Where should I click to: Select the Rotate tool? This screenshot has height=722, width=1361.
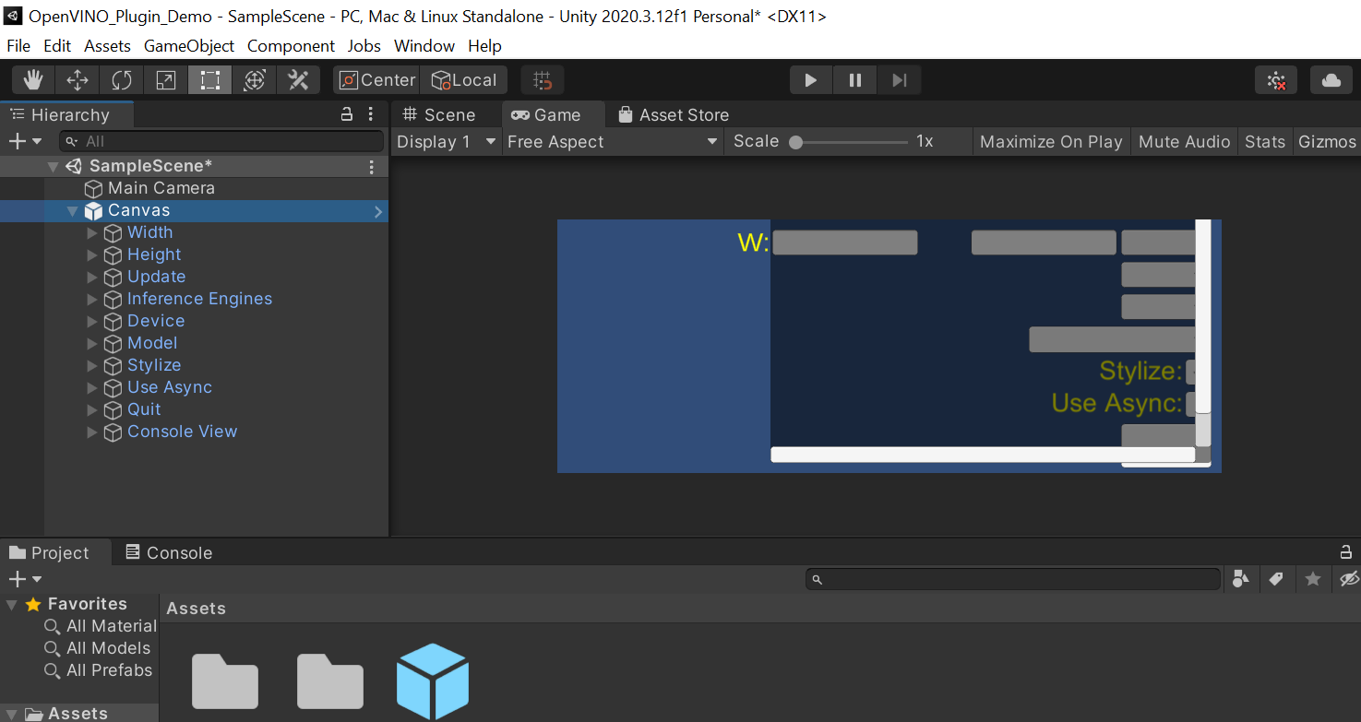(x=122, y=80)
